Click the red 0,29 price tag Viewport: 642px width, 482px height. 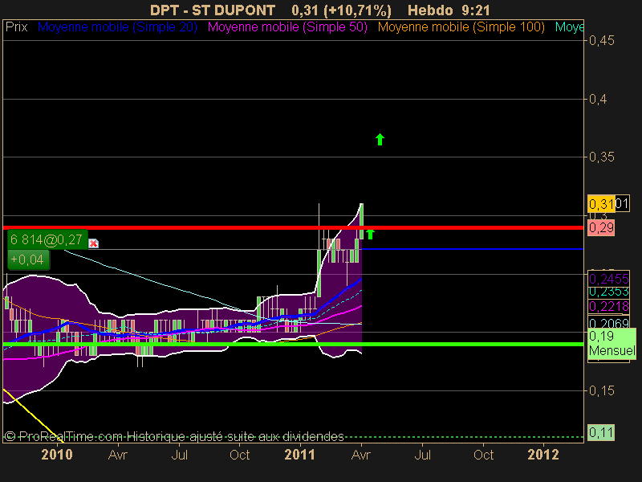coord(601,227)
